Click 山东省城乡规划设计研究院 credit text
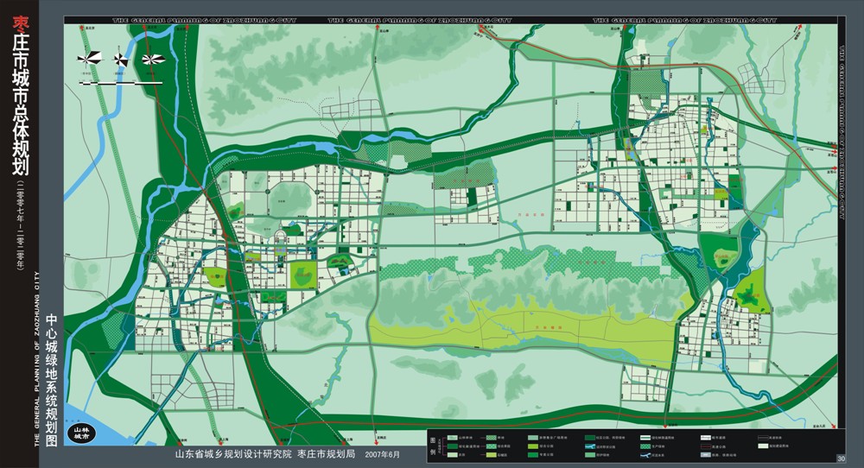 [x=233, y=455]
